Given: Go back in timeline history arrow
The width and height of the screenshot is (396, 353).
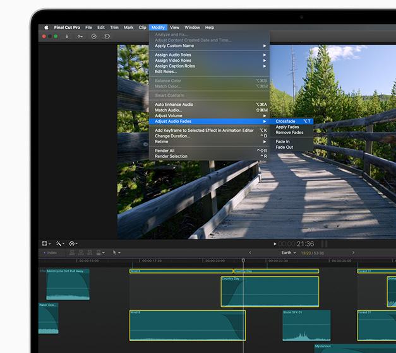Looking at the screenshot, I should click(x=250, y=253).
